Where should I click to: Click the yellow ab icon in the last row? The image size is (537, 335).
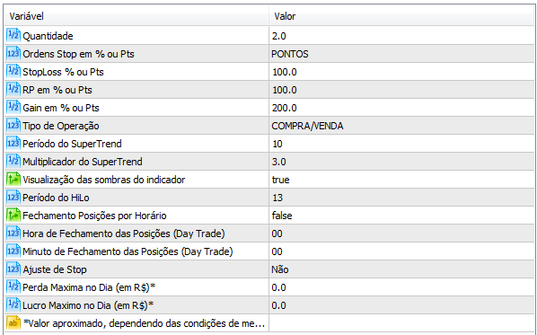coord(13,323)
